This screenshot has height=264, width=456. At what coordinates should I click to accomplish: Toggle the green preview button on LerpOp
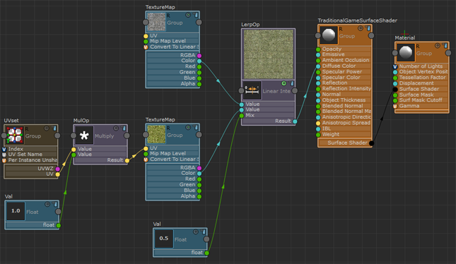(283, 83)
